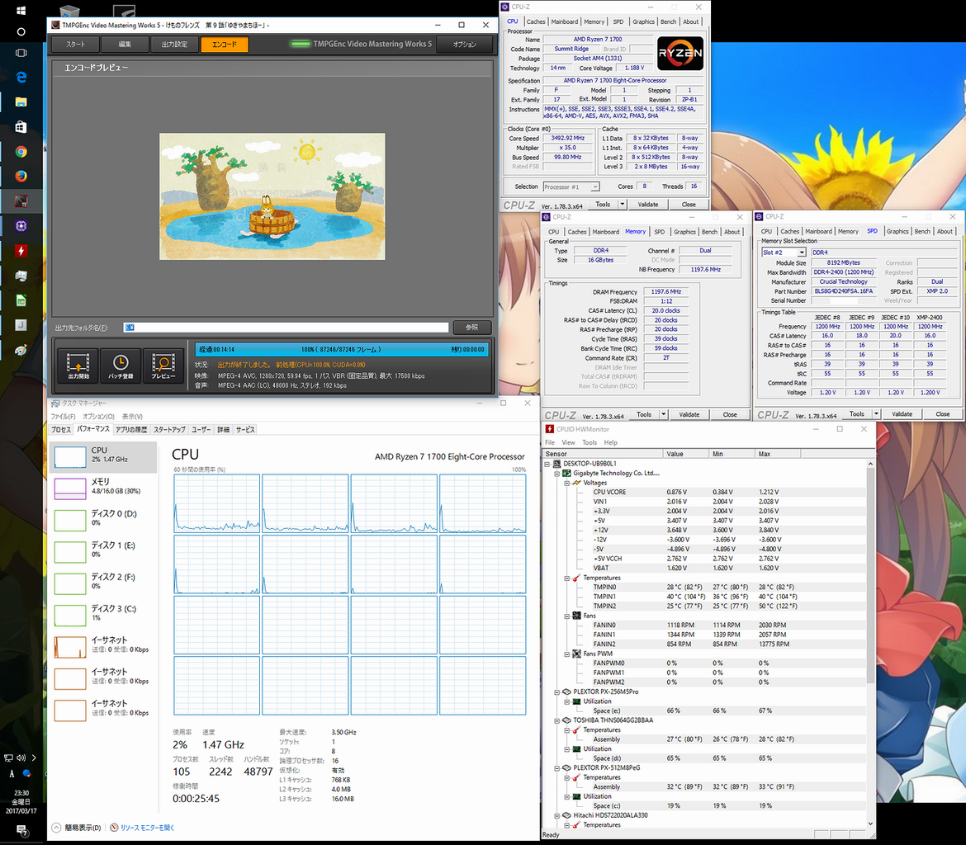Switch to the Caches tab in CPU-Z CPU window
Image resolution: width=966 pixels, height=845 pixels.
(535, 21)
